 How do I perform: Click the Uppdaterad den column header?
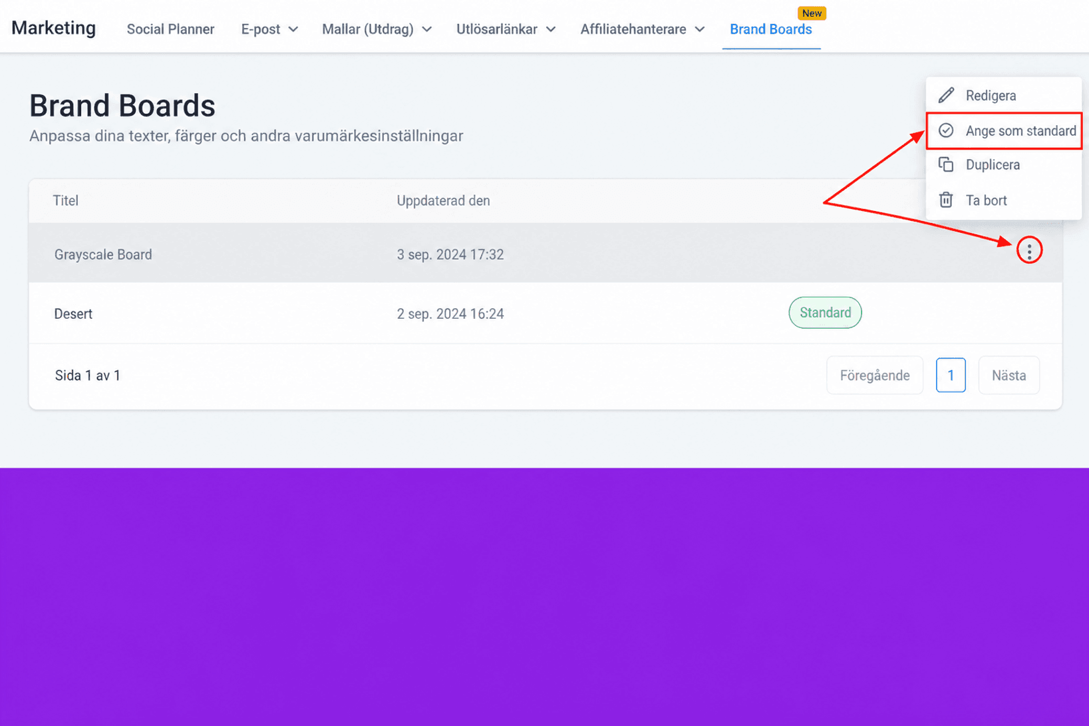(443, 201)
